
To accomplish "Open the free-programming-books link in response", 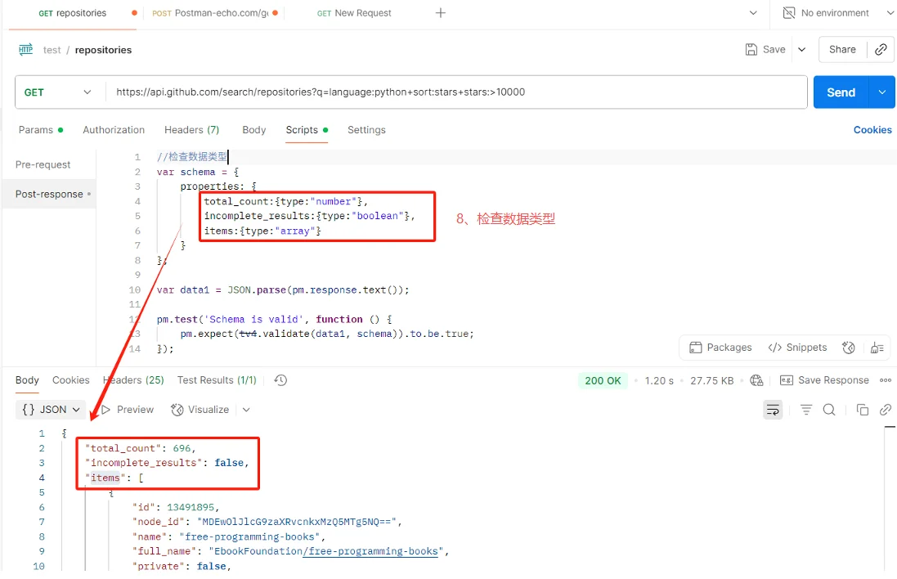I will point(372,551).
